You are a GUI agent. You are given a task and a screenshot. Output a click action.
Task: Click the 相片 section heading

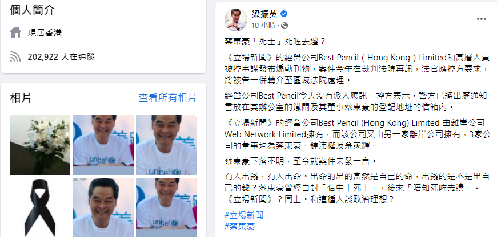click(21, 98)
